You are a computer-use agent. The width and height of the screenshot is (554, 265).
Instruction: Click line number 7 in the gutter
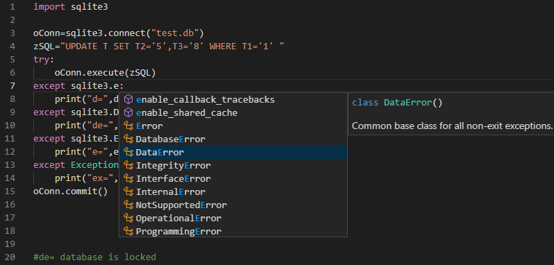point(12,86)
